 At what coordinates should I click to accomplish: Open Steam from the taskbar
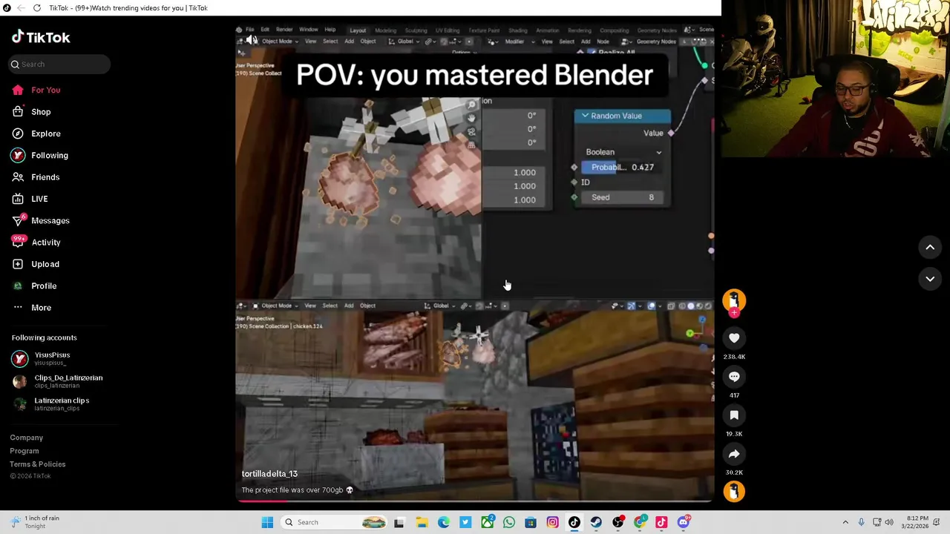(596, 522)
